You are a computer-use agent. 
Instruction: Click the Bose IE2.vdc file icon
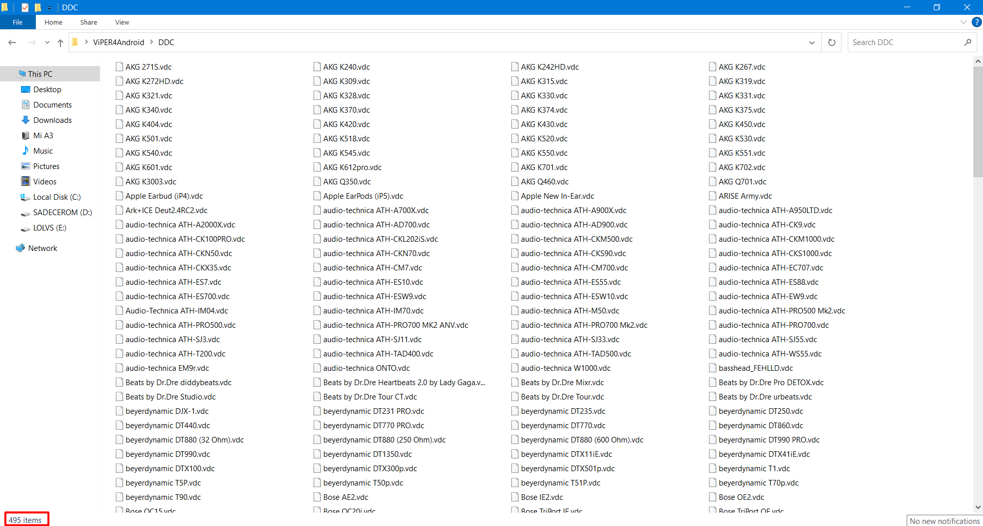pyautogui.click(x=515, y=497)
